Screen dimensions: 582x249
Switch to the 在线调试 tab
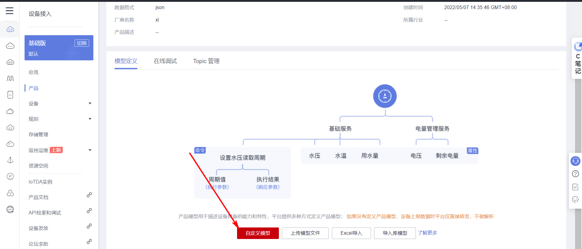click(165, 61)
